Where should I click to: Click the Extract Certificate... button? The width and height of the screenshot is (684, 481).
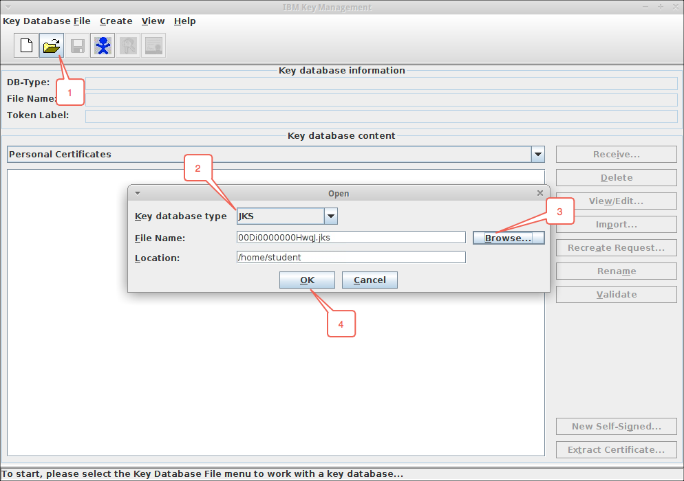(x=617, y=449)
